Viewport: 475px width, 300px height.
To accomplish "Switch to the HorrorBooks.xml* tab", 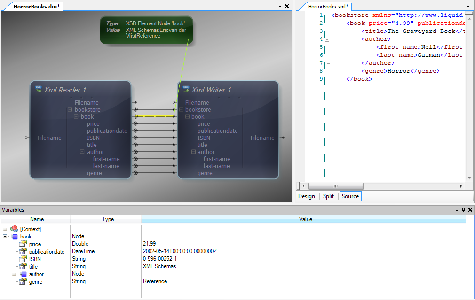I will pyautogui.click(x=328, y=7).
